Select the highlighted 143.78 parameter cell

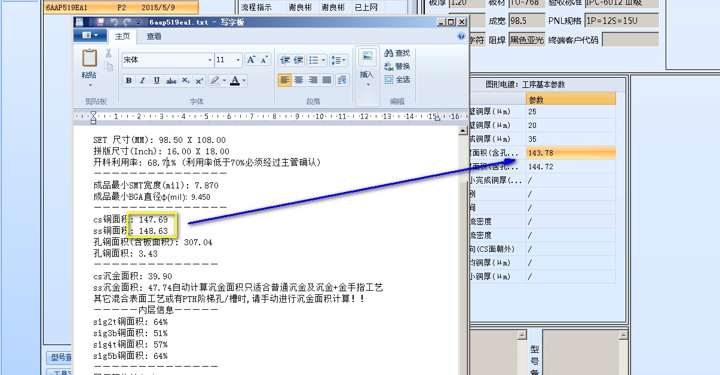pyautogui.click(x=571, y=153)
